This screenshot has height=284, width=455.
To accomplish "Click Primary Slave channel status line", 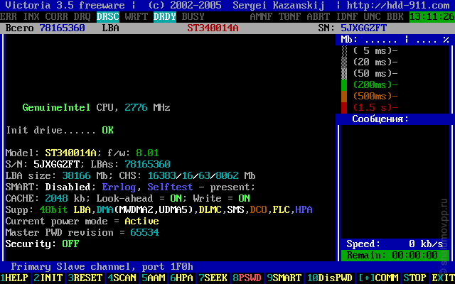I will click(x=102, y=267).
